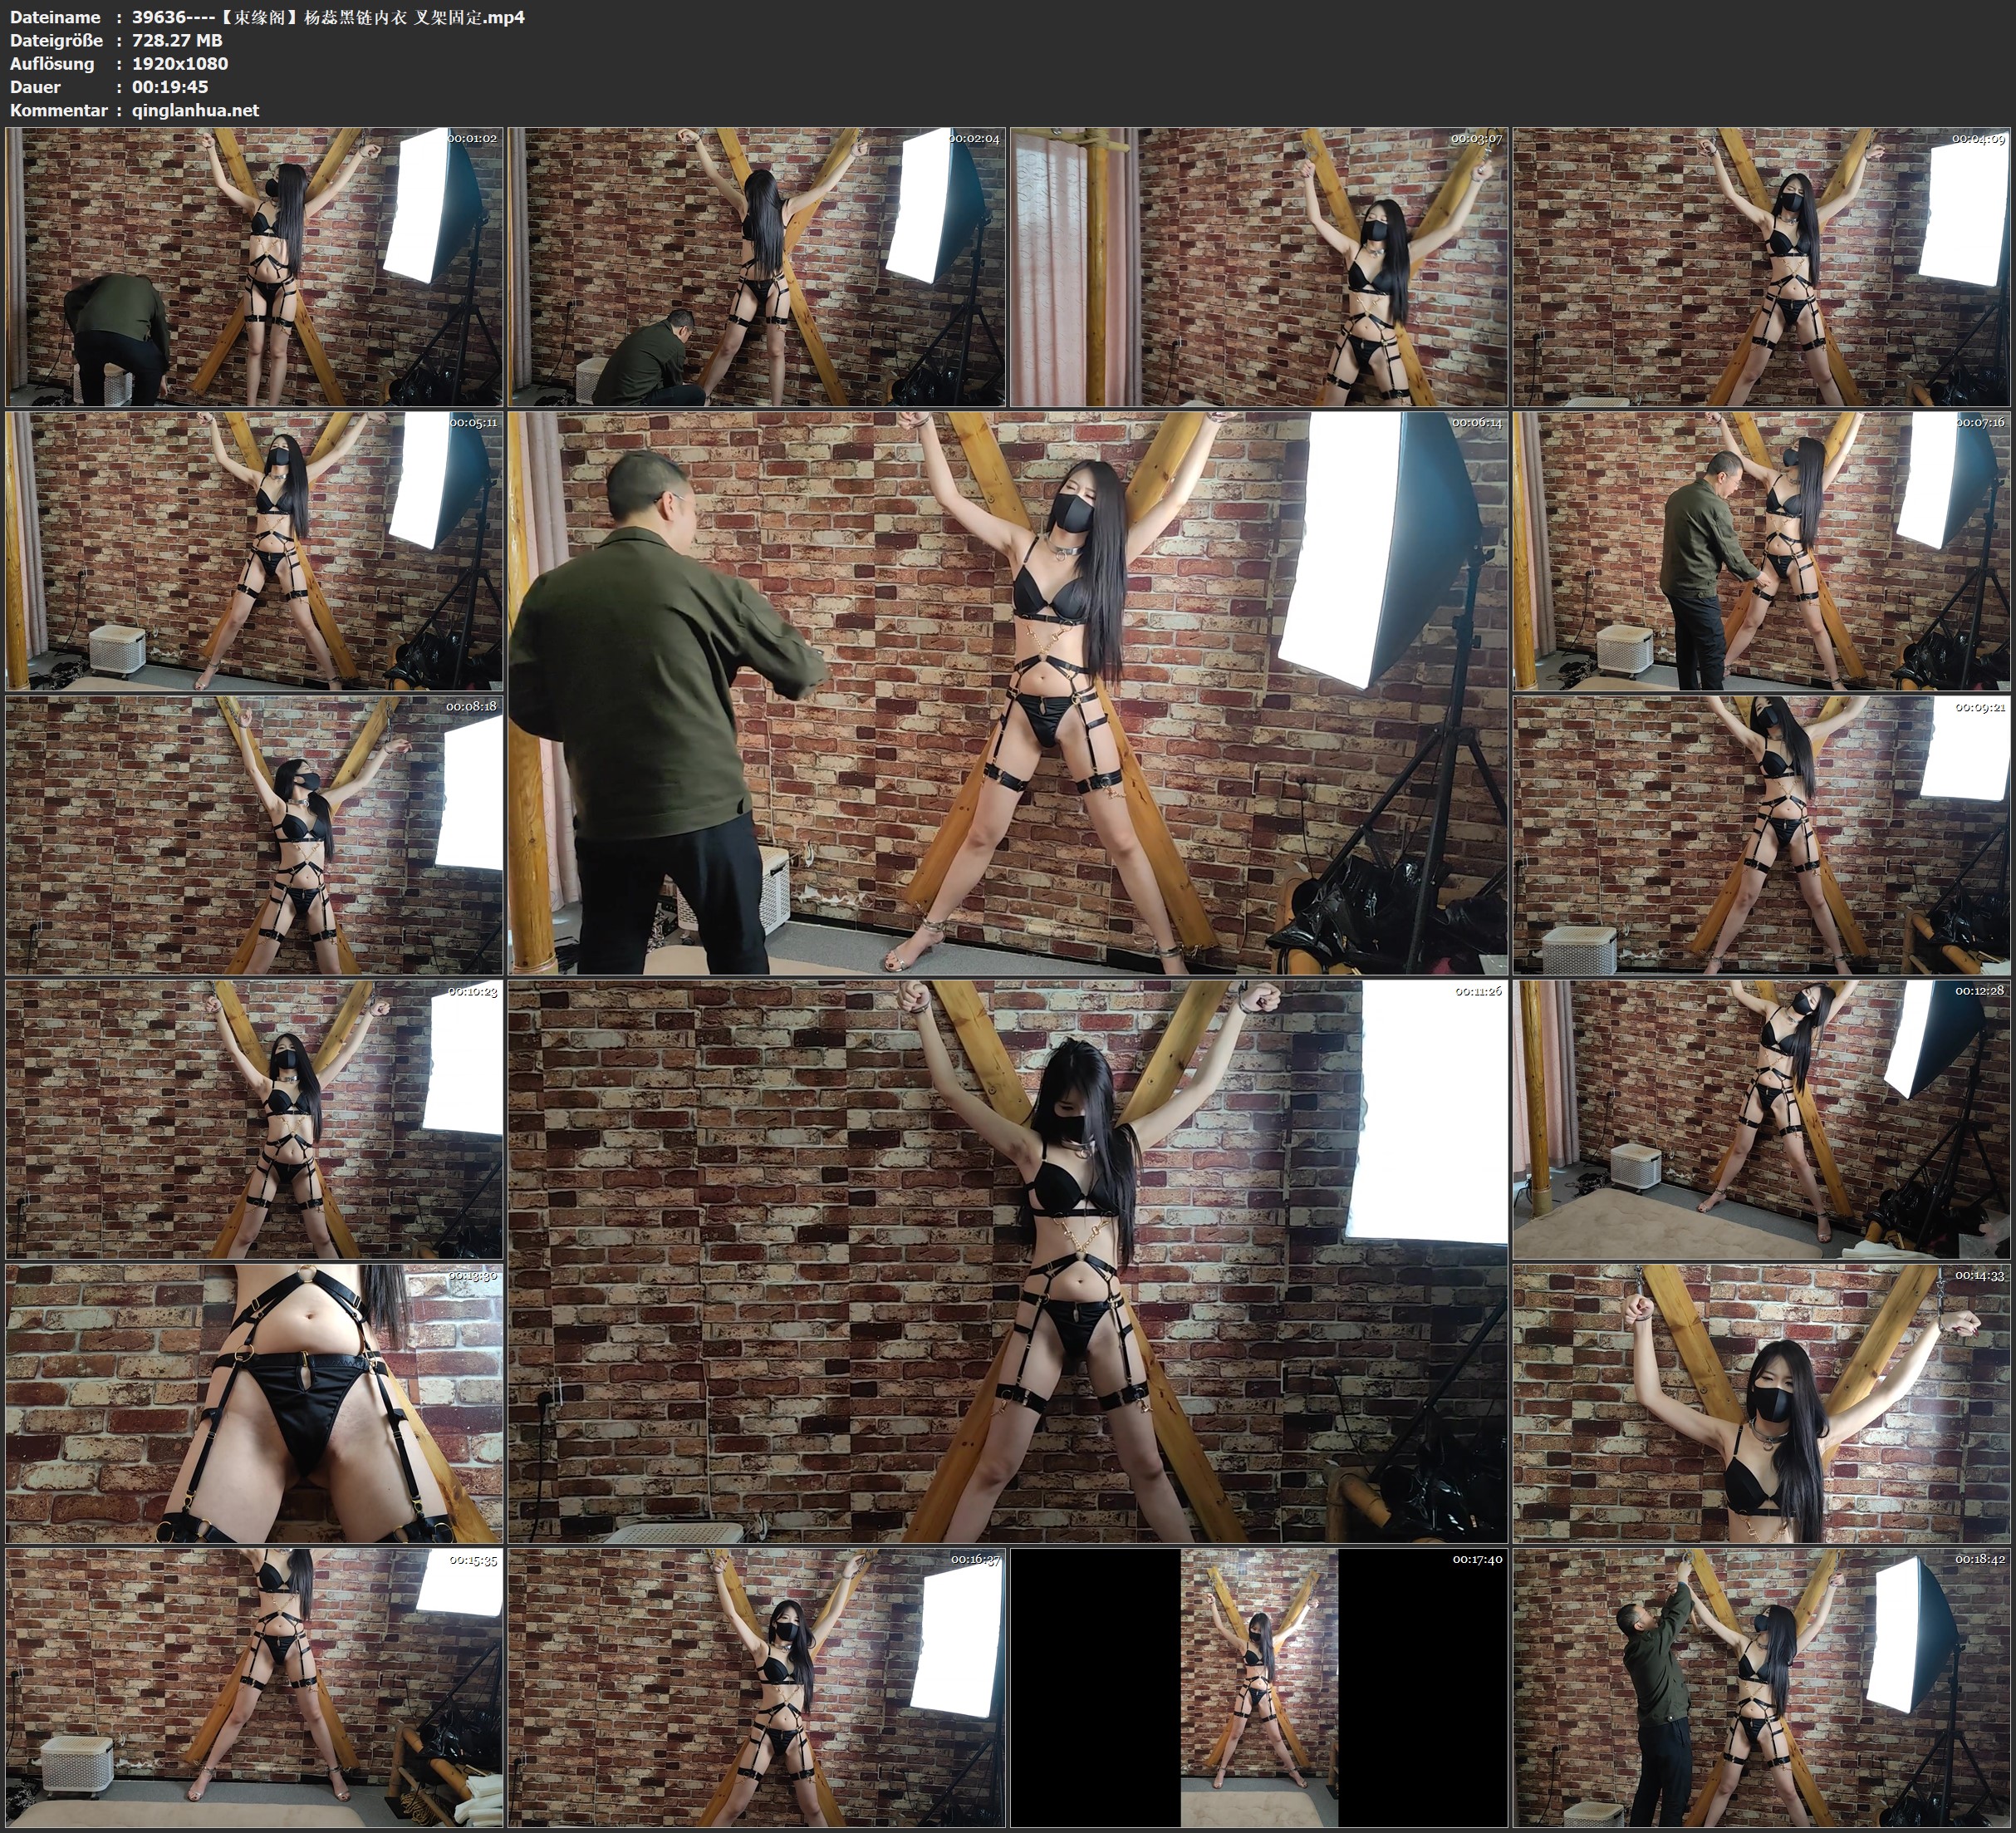Click the thumbnail marked 00:07:16
This screenshot has width=2016, height=1833.
click(x=1762, y=551)
